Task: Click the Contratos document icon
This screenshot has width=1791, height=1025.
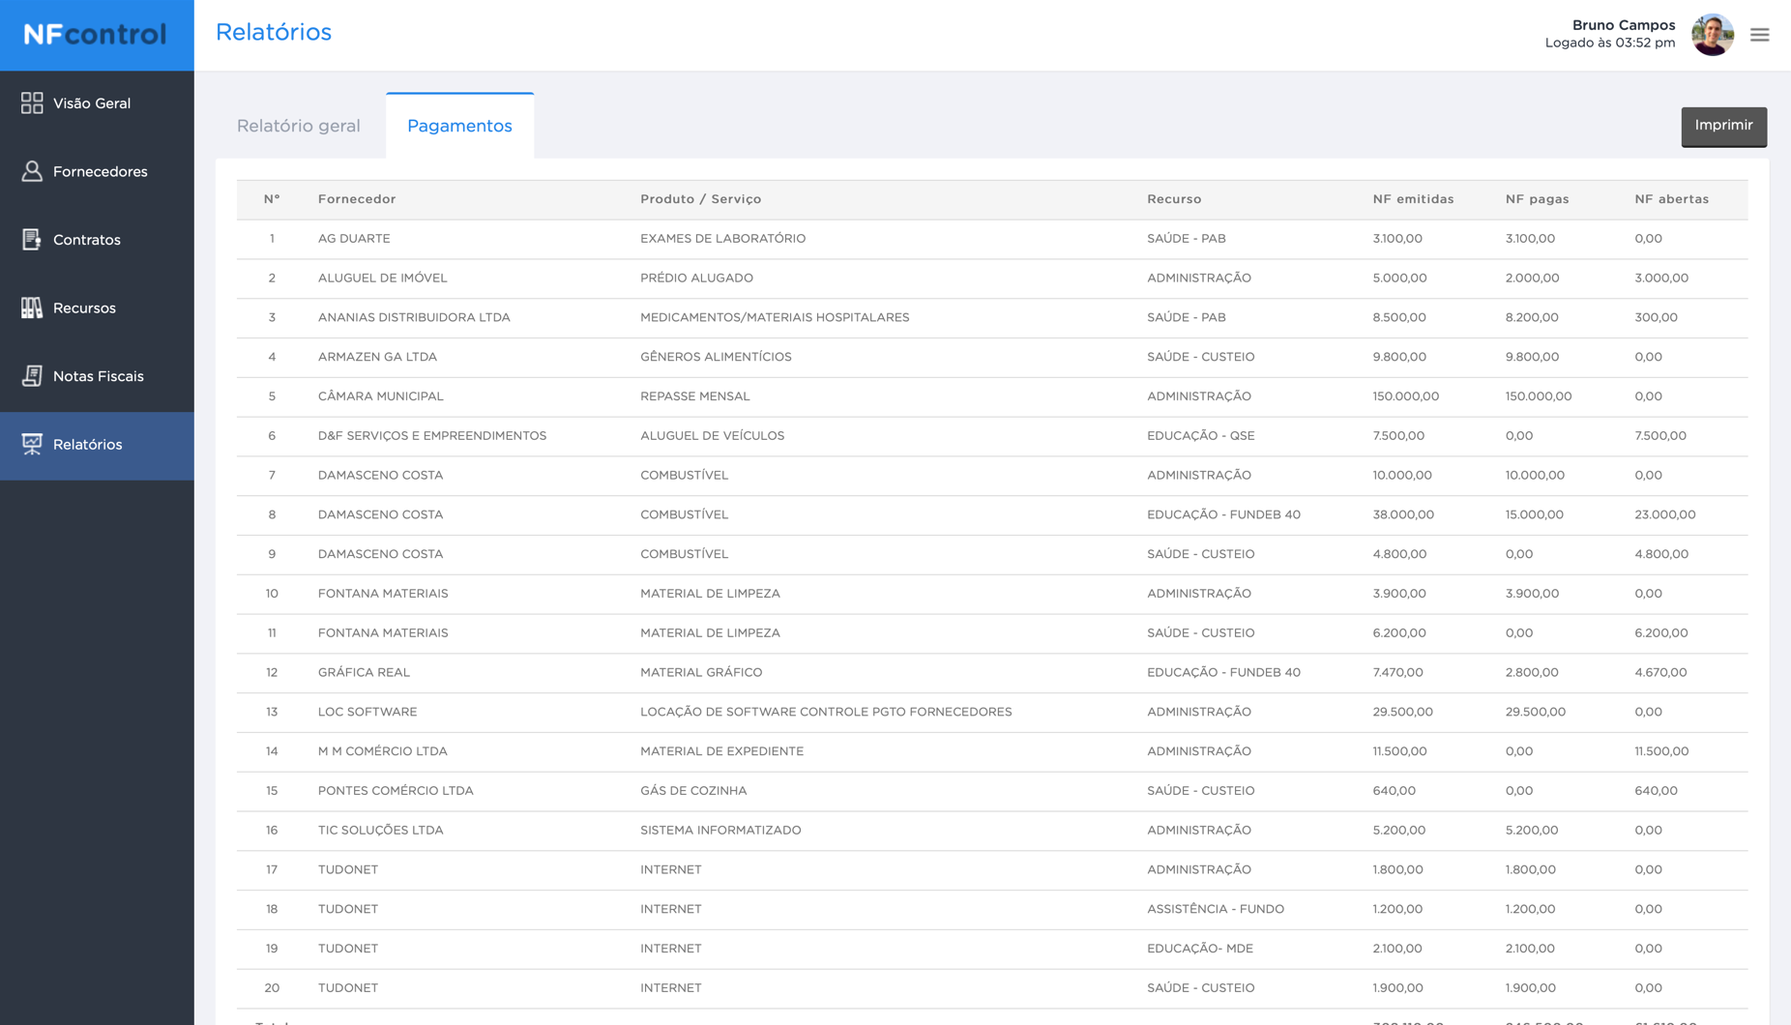Action: tap(32, 240)
